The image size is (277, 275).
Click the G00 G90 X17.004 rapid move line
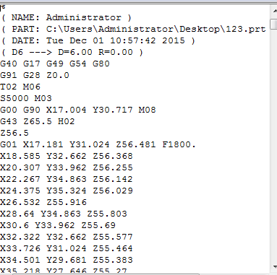(78, 110)
